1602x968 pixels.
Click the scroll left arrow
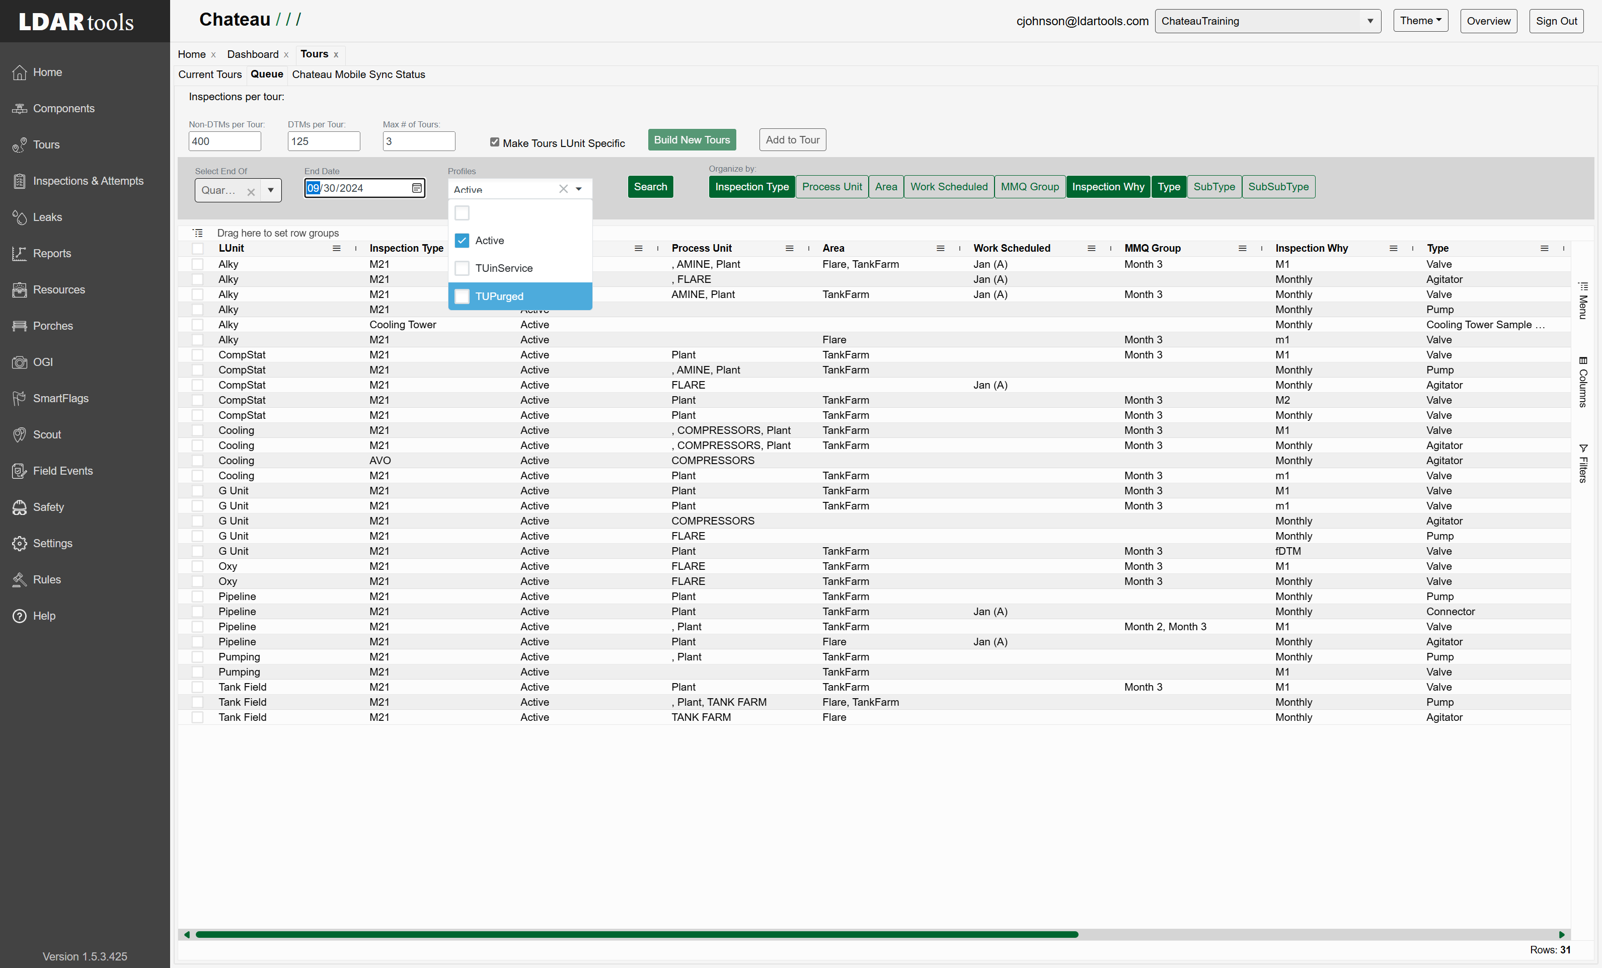coord(187,934)
